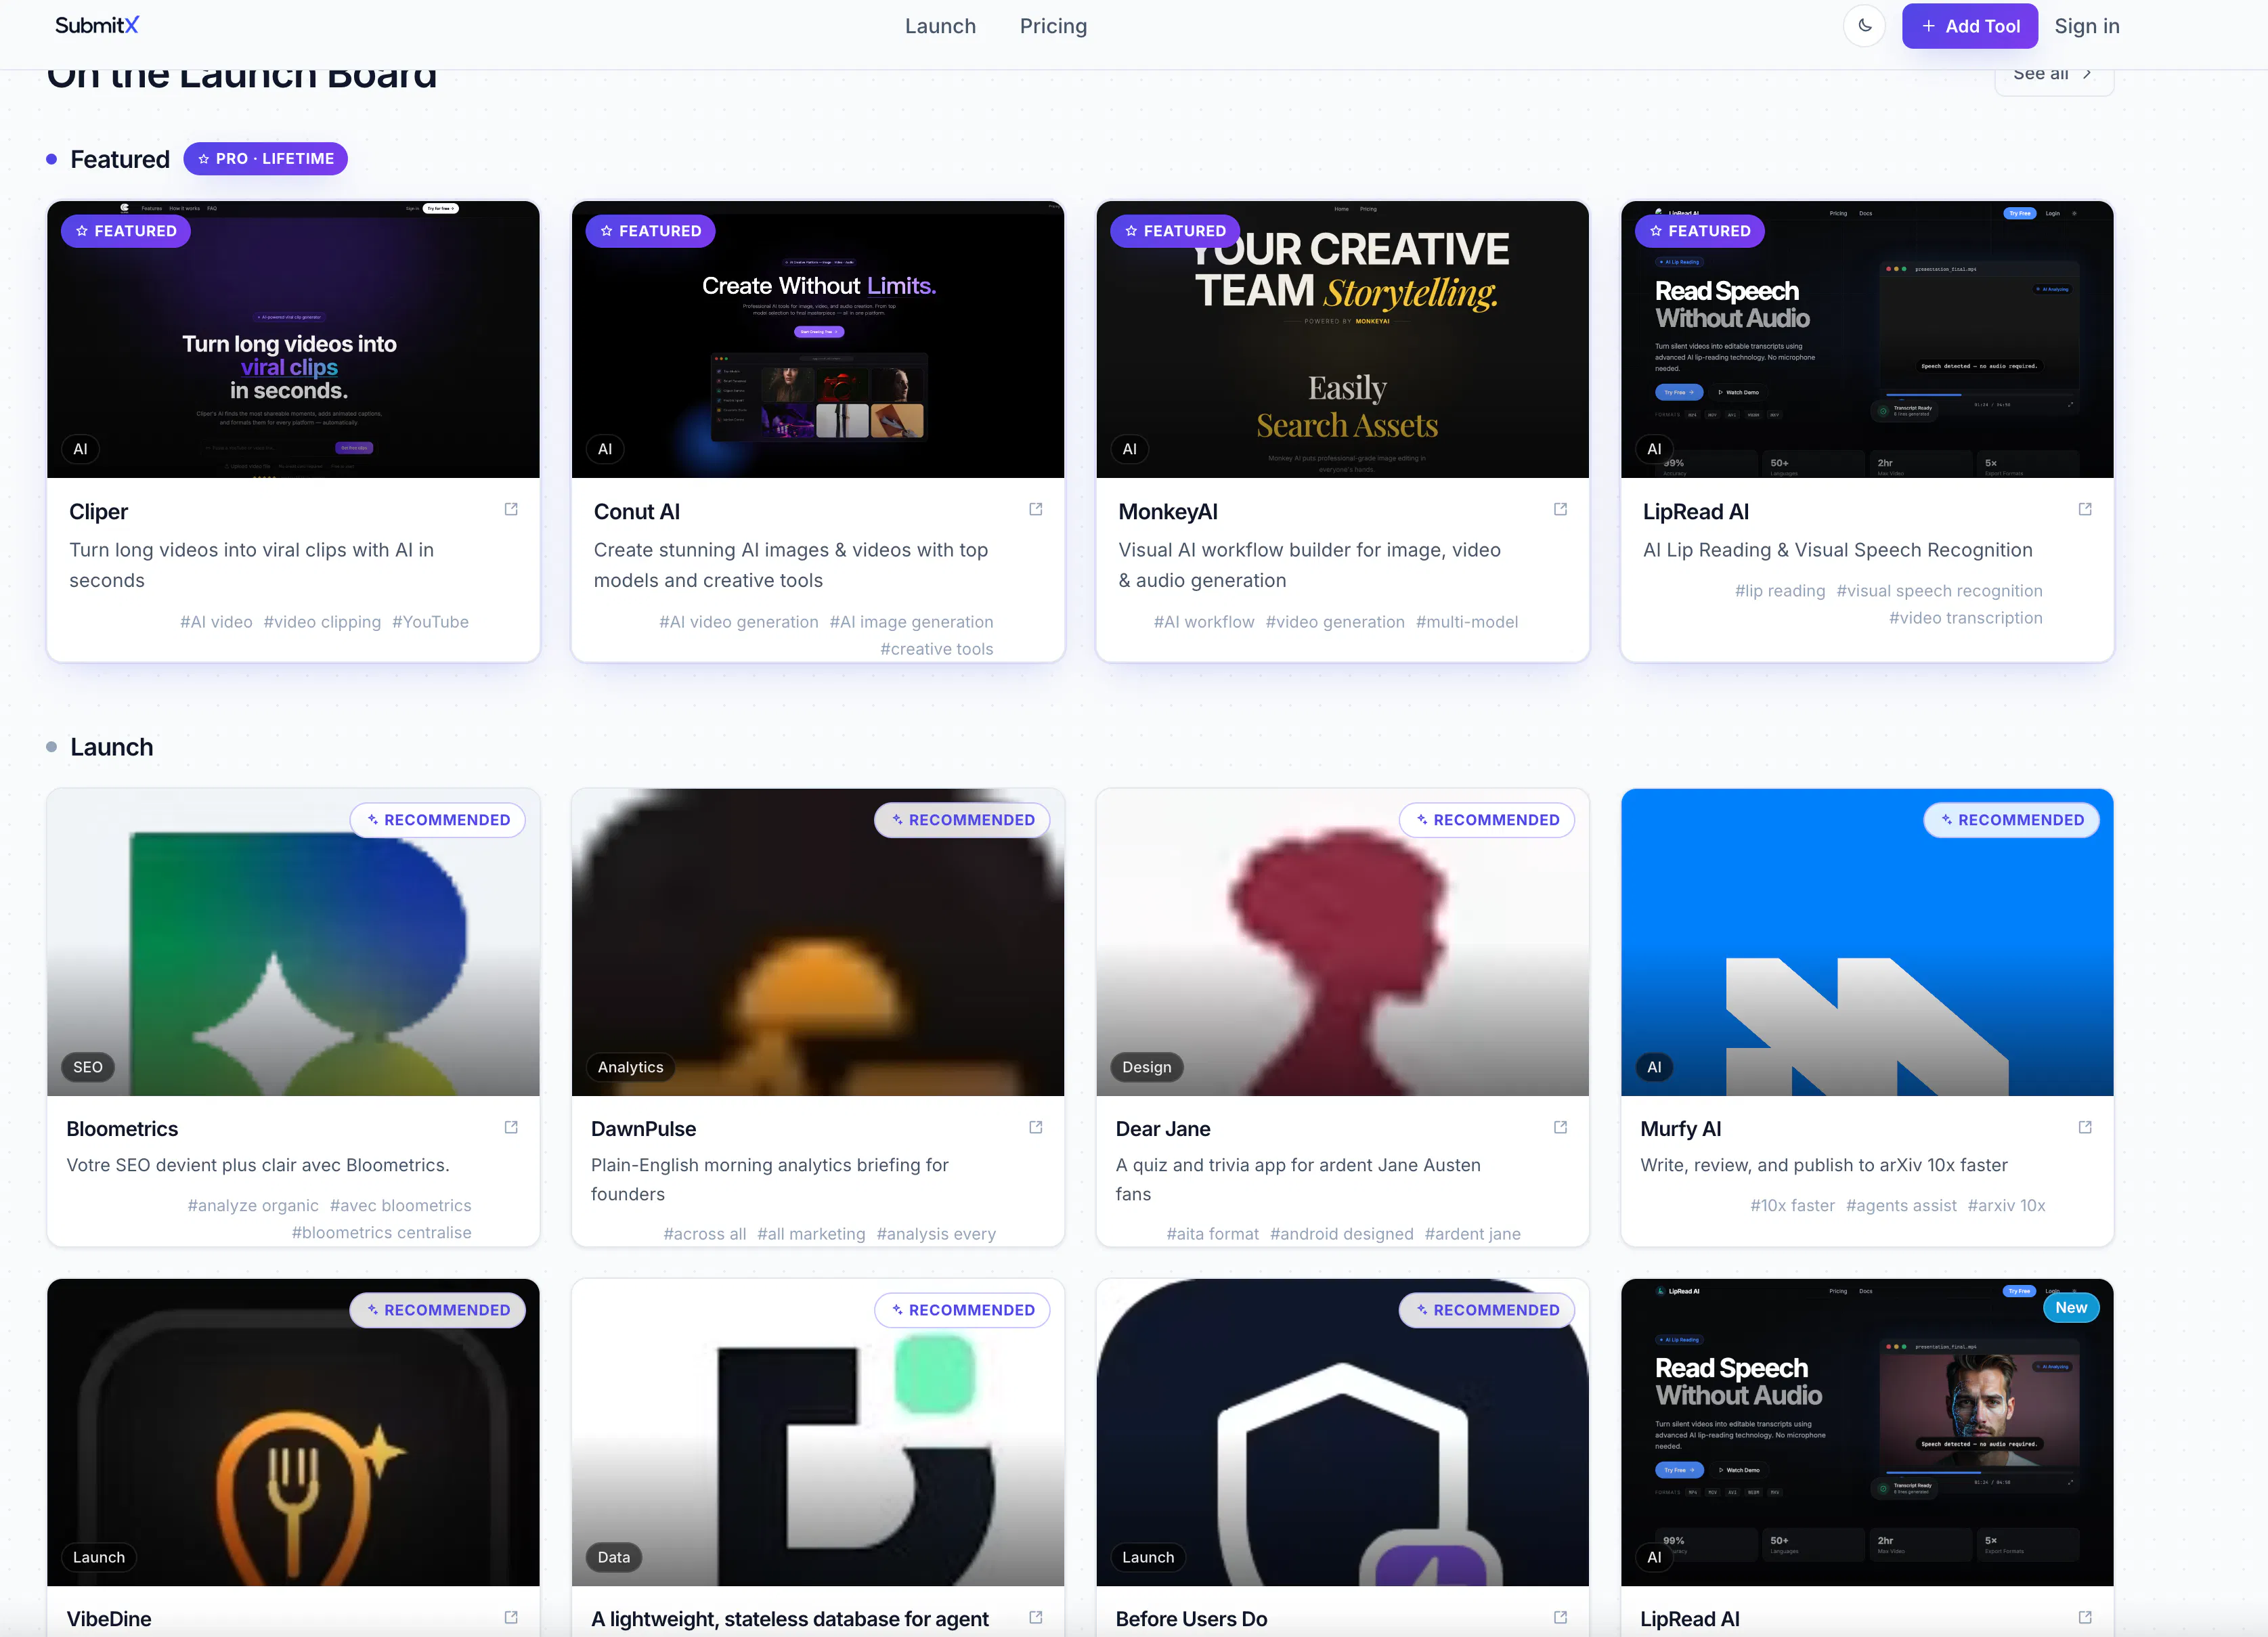
Task: Open the Conut AI title
Action: [636, 512]
